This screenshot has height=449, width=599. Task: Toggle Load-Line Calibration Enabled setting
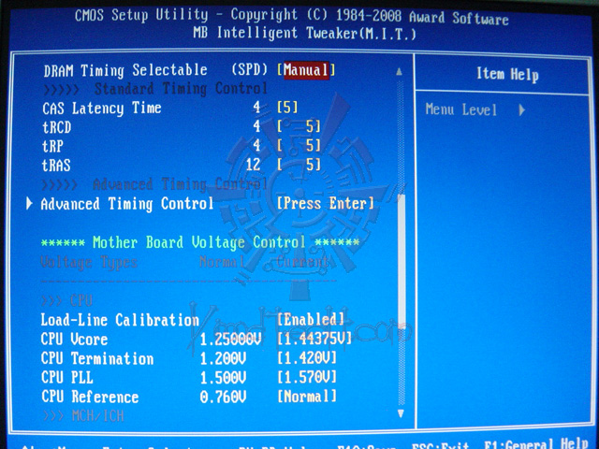pos(311,319)
